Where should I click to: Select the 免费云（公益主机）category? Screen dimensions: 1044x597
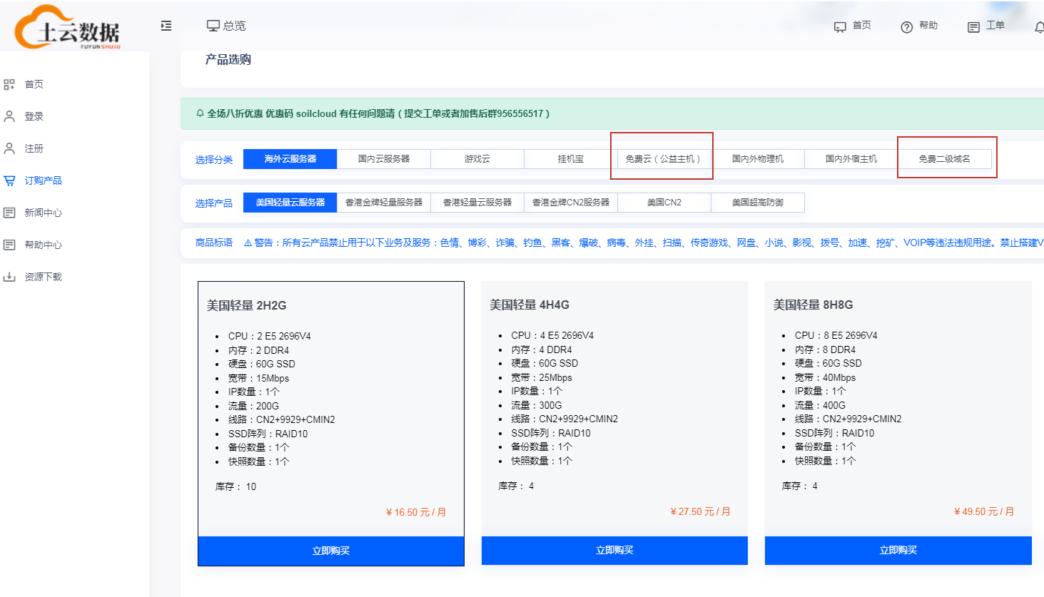pyautogui.click(x=662, y=158)
